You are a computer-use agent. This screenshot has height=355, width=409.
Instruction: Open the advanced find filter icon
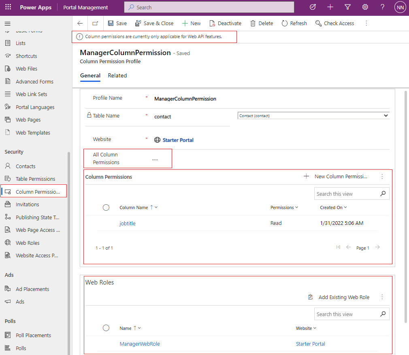[x=347, y=7]
